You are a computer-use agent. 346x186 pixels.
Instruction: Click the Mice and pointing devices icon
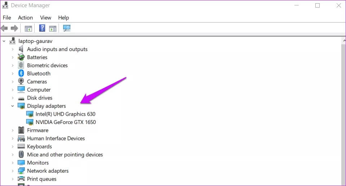(21, 154)
